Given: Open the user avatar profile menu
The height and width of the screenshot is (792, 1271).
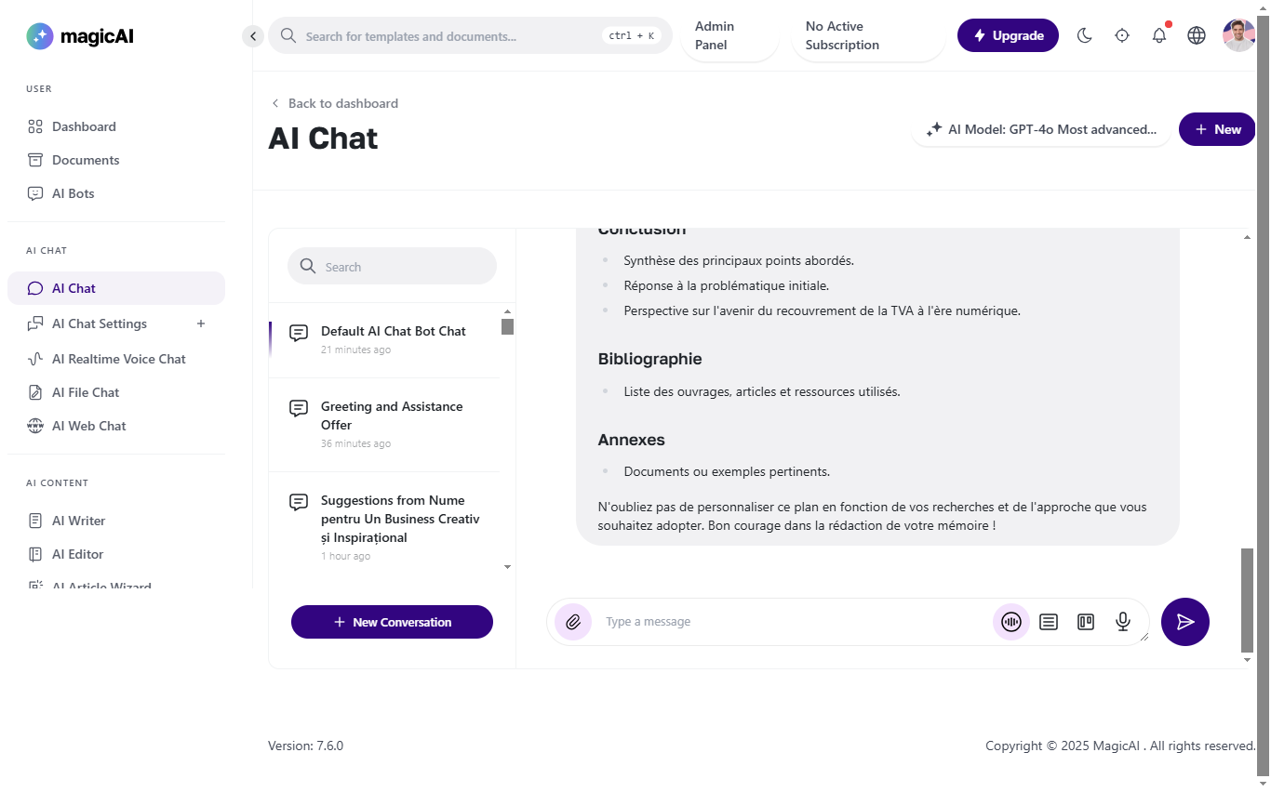Looking at the screenshot, I should click(x=1238, y=35).
